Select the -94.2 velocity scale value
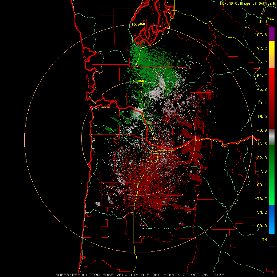 coord(261,212)
